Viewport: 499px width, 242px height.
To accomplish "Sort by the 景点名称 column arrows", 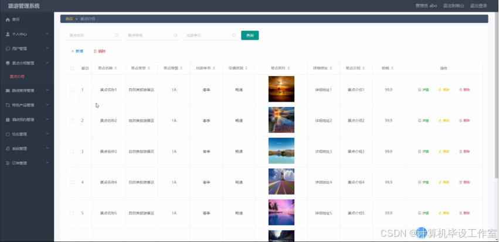I will [116, 68].
